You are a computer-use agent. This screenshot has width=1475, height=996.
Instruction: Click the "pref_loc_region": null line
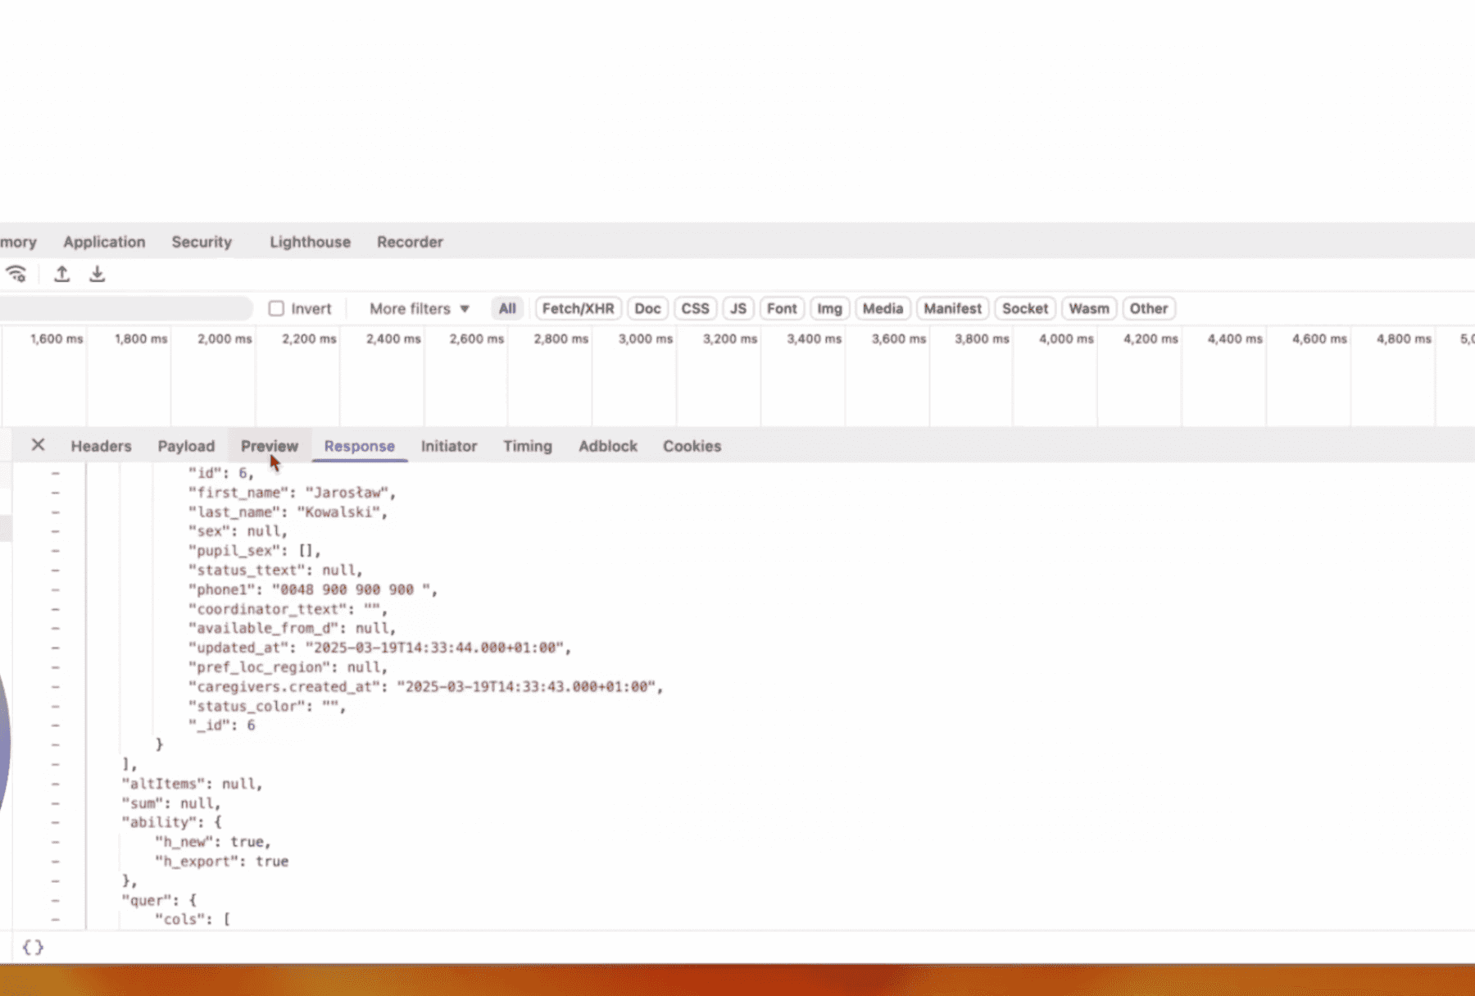coord(288,667)
